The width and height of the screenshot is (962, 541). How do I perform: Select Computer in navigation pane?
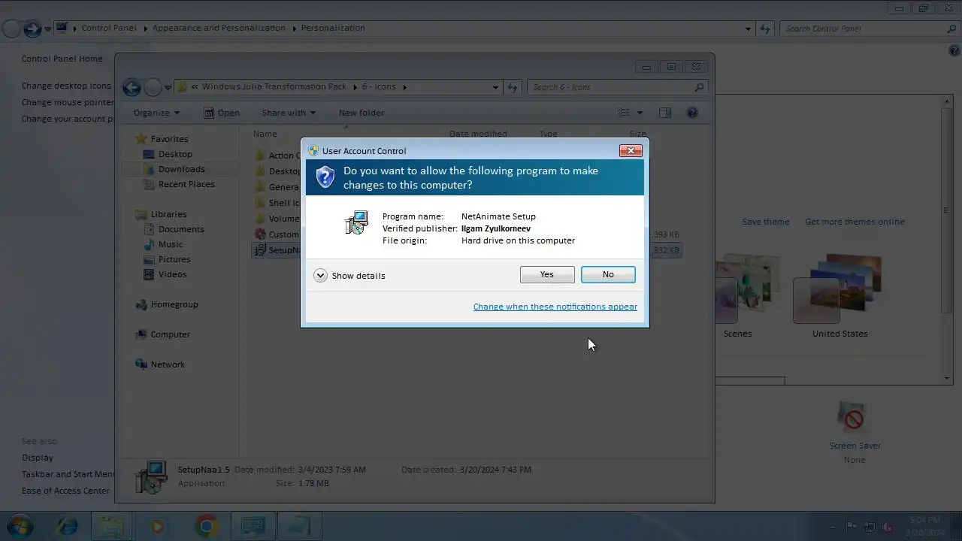[x=170, y=334]
